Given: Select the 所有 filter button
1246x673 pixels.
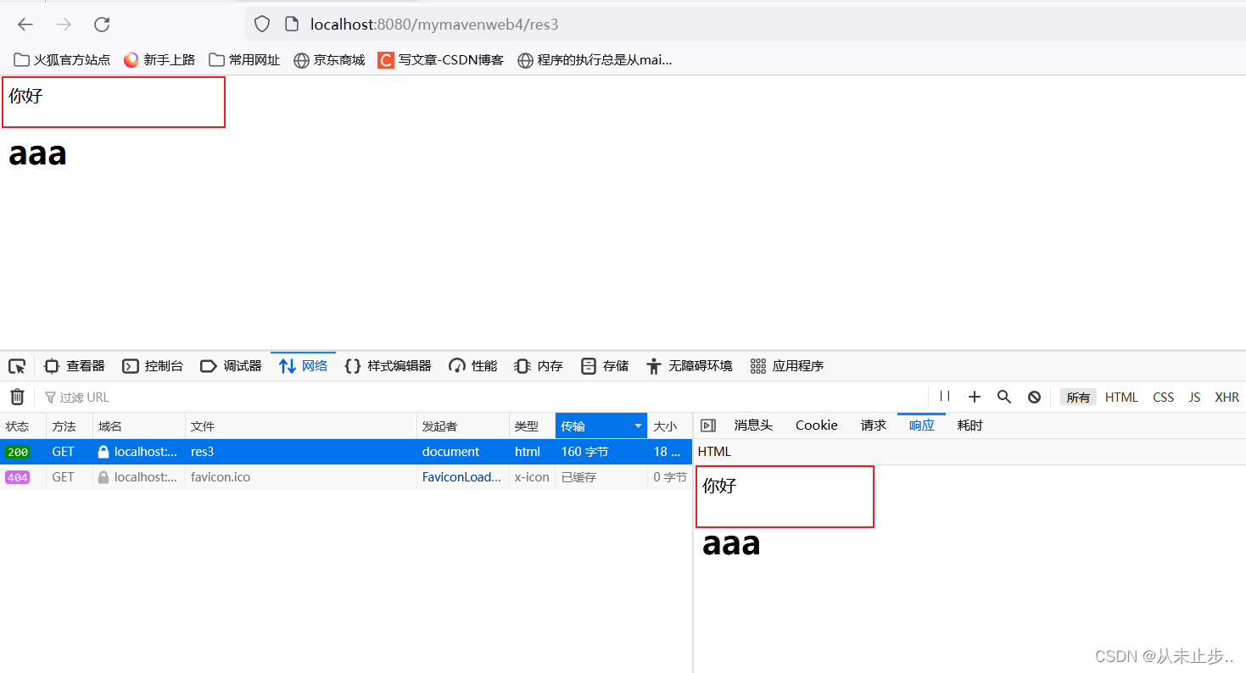Looking at the screenshot, I should pyautogui.click(x=1078, y=398).
